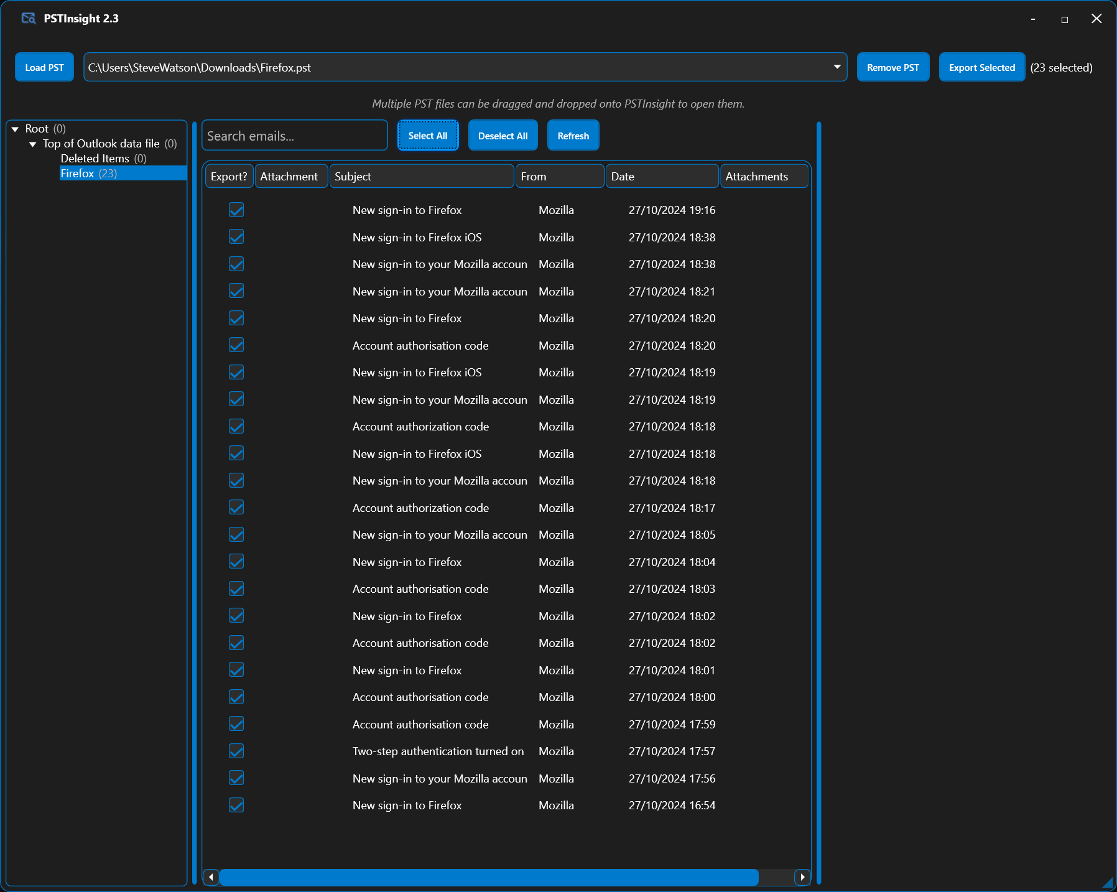The image size is (1117, 892).
Task: Click the Export Selected button
Action: point(982,67)
